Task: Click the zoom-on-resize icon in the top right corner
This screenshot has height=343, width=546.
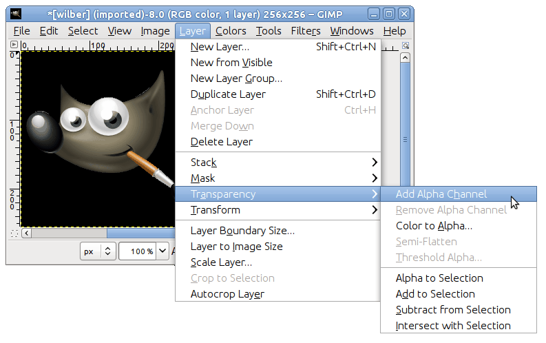Action: click(406, 45)
